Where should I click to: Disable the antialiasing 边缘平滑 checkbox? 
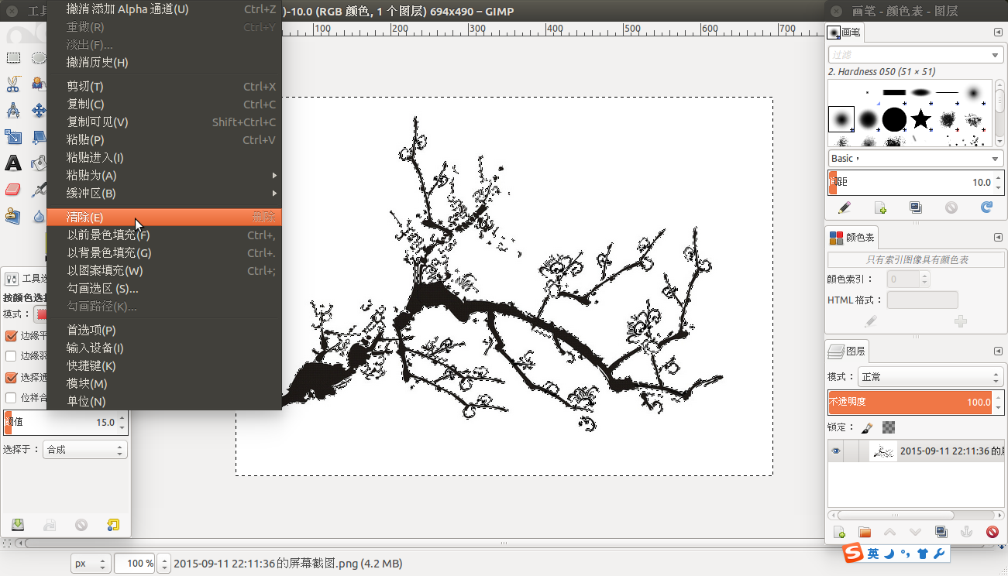(x=11, y=336)
